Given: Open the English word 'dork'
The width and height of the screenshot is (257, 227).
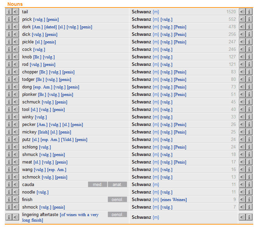Looking at the screenshot, I should point(26,27).
